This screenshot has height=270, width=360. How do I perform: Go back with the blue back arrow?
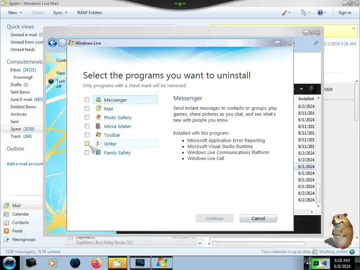52,43
